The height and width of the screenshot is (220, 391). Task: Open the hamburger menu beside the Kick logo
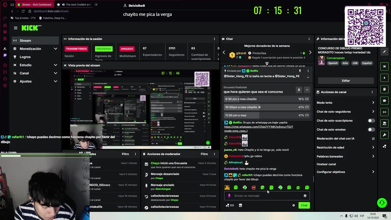click(x=16, y=28)
